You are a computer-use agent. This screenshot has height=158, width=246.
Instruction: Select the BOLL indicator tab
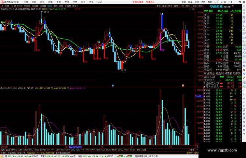tap(120, 150)
